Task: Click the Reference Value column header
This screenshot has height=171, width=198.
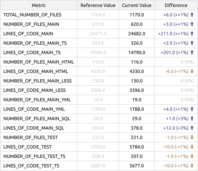Action: (x=98, y=5)
